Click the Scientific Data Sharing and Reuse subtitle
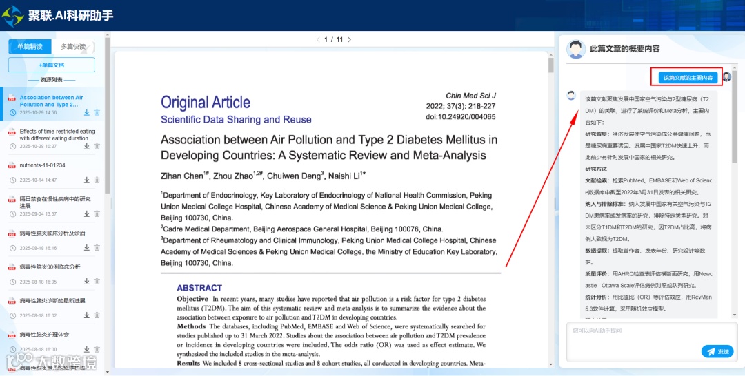This screenshot has width=745, height=376. (x=236, y=120)
